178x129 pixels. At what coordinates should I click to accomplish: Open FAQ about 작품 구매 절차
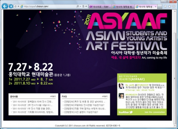85,109
